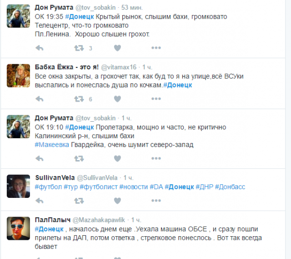This screenshot has height=259, width=291.
Task: Retweet the Бабка Ёжка tweet
Action: click(x=79, y=99)
